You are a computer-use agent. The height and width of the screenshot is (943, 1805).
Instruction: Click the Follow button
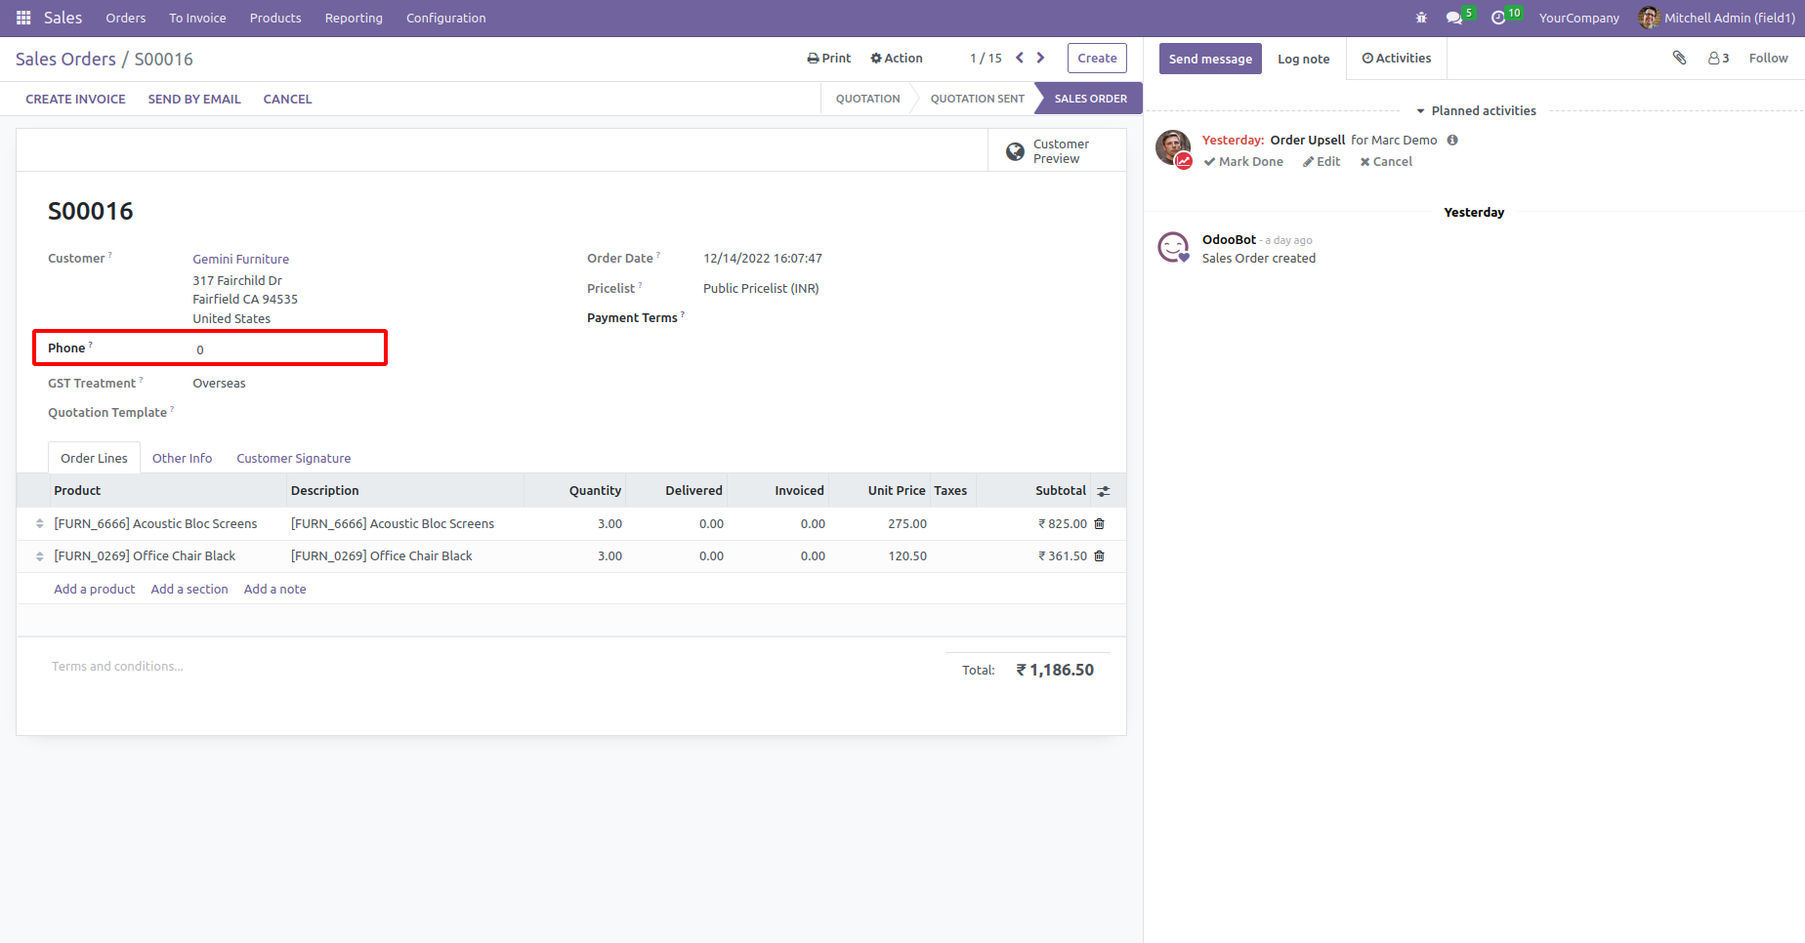(x=1768, y=58)
